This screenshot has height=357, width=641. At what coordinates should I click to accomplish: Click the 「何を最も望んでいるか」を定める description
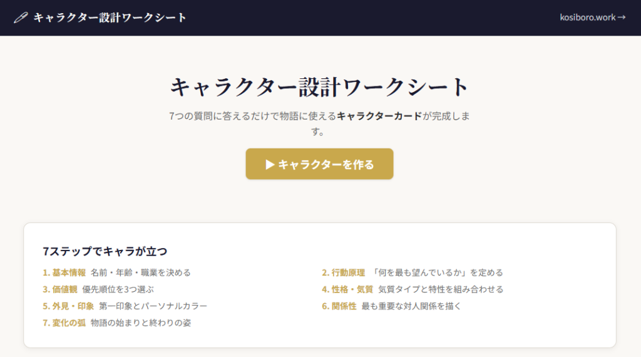click(x=438, y=272)
